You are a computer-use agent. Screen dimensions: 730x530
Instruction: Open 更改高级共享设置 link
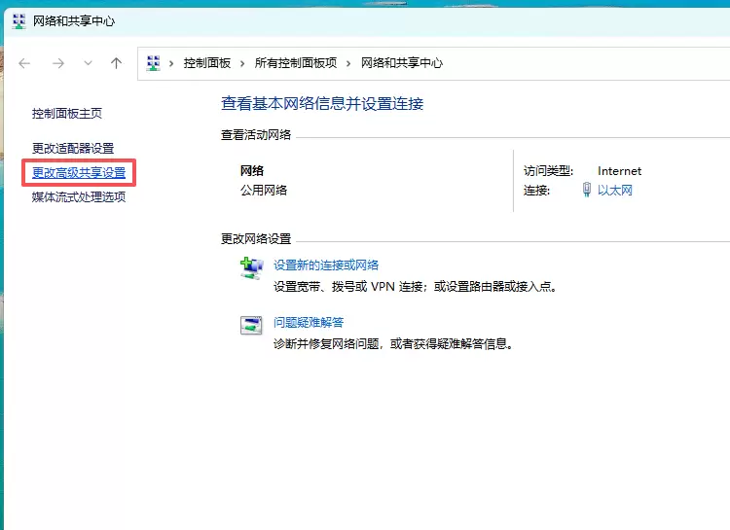pyautogui.click(x=79, y=173)
